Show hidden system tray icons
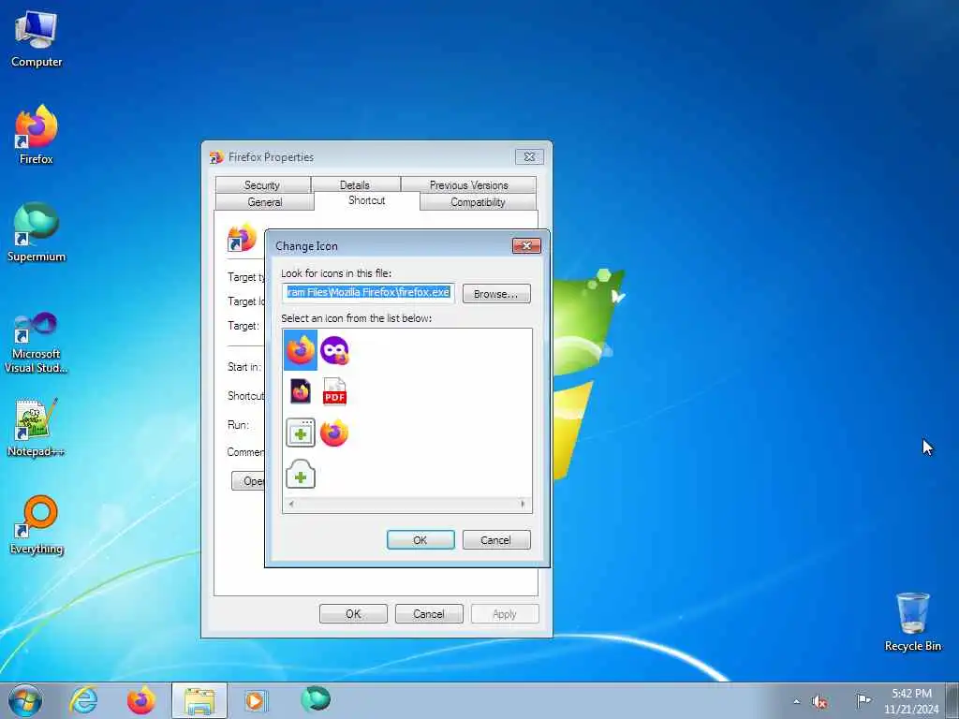Image resolution: width=959 pixels, height=719 pixels. (796, 701)
